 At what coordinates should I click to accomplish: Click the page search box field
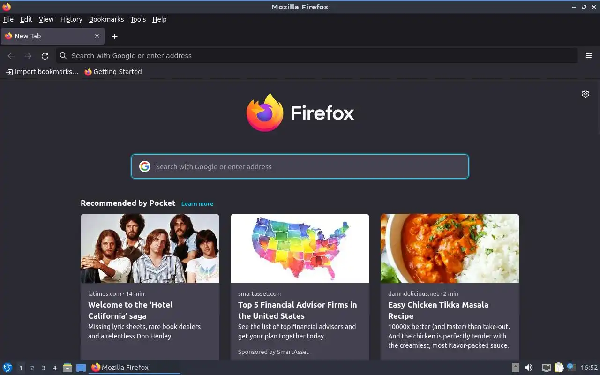tap(300, 166)
